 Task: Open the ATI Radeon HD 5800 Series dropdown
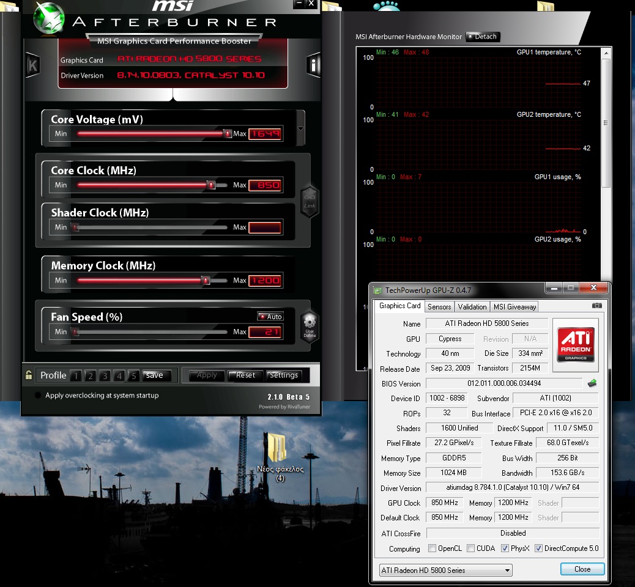point(445,570)
